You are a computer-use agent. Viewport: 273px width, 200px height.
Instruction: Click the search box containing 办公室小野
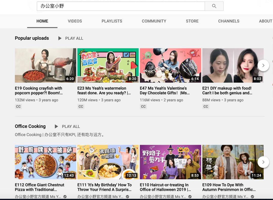[x=121, y=6]
